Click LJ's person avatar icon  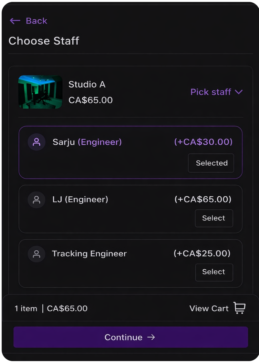tap(36, 200)
